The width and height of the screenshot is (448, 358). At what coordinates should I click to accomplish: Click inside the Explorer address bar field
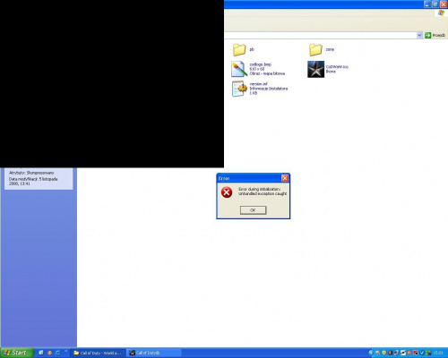coord(320,35)
